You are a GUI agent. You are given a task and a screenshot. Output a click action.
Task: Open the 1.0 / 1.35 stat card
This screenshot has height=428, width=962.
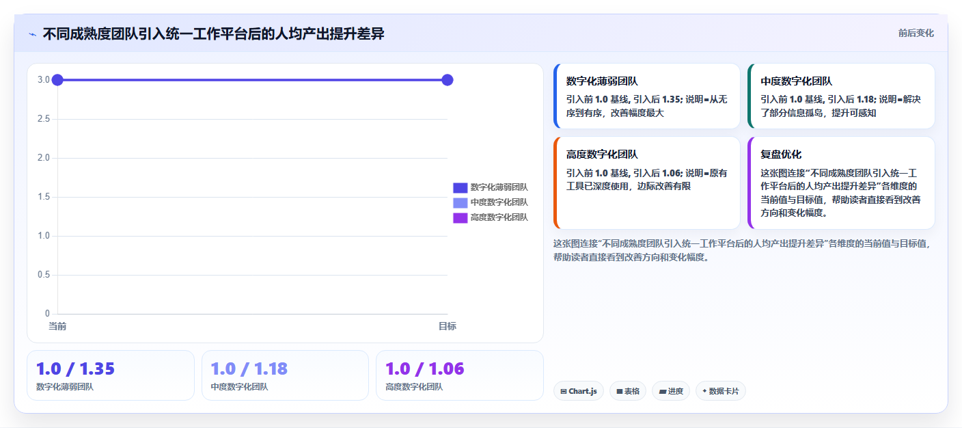tap(111, 375)
